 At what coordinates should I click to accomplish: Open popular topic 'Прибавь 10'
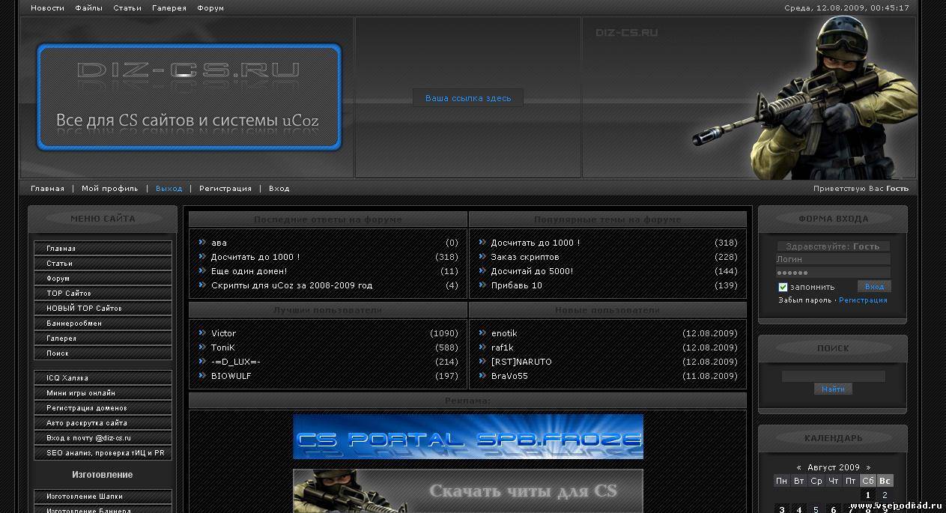[516, 285]
